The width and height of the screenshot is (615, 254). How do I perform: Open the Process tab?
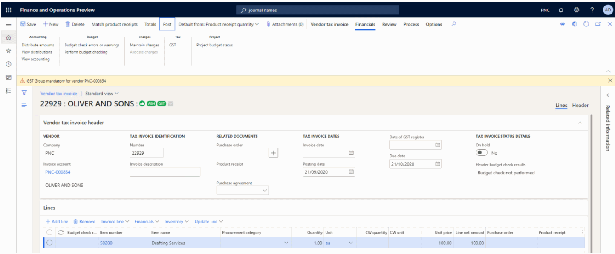coord(411,24)
